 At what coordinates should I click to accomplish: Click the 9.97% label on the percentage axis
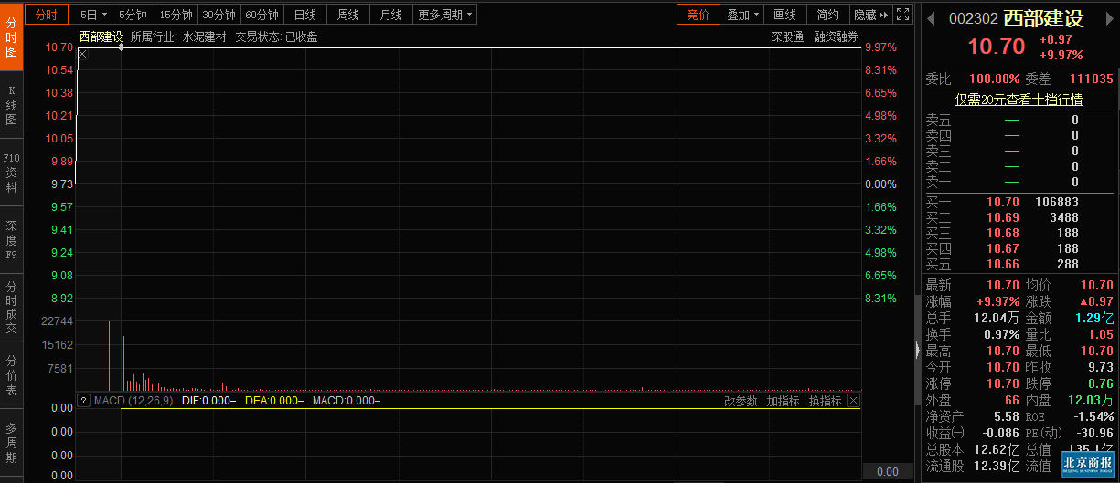880,47
